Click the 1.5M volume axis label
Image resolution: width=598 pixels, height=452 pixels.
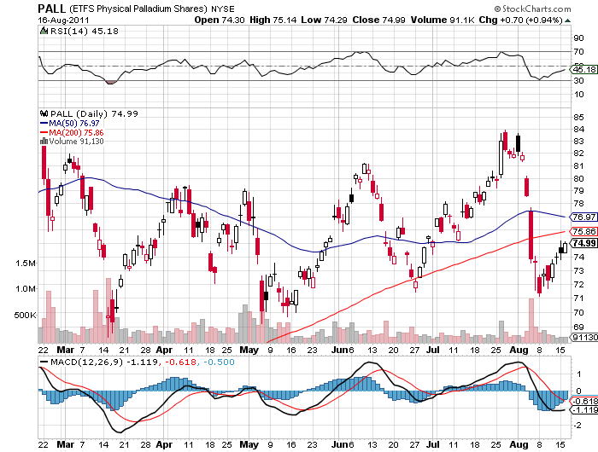click(26, 264)
